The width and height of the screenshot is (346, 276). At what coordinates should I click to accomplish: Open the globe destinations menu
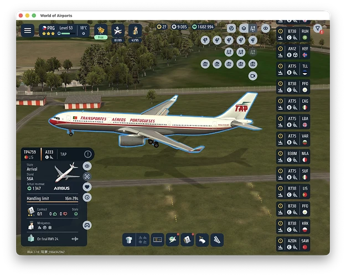pos(172,240)
